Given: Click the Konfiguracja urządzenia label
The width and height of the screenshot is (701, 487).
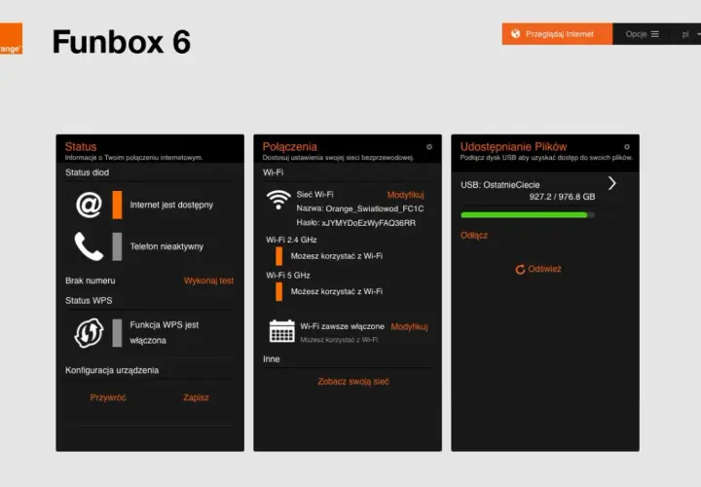Looking at the screenshot, I should click(112, 370).
